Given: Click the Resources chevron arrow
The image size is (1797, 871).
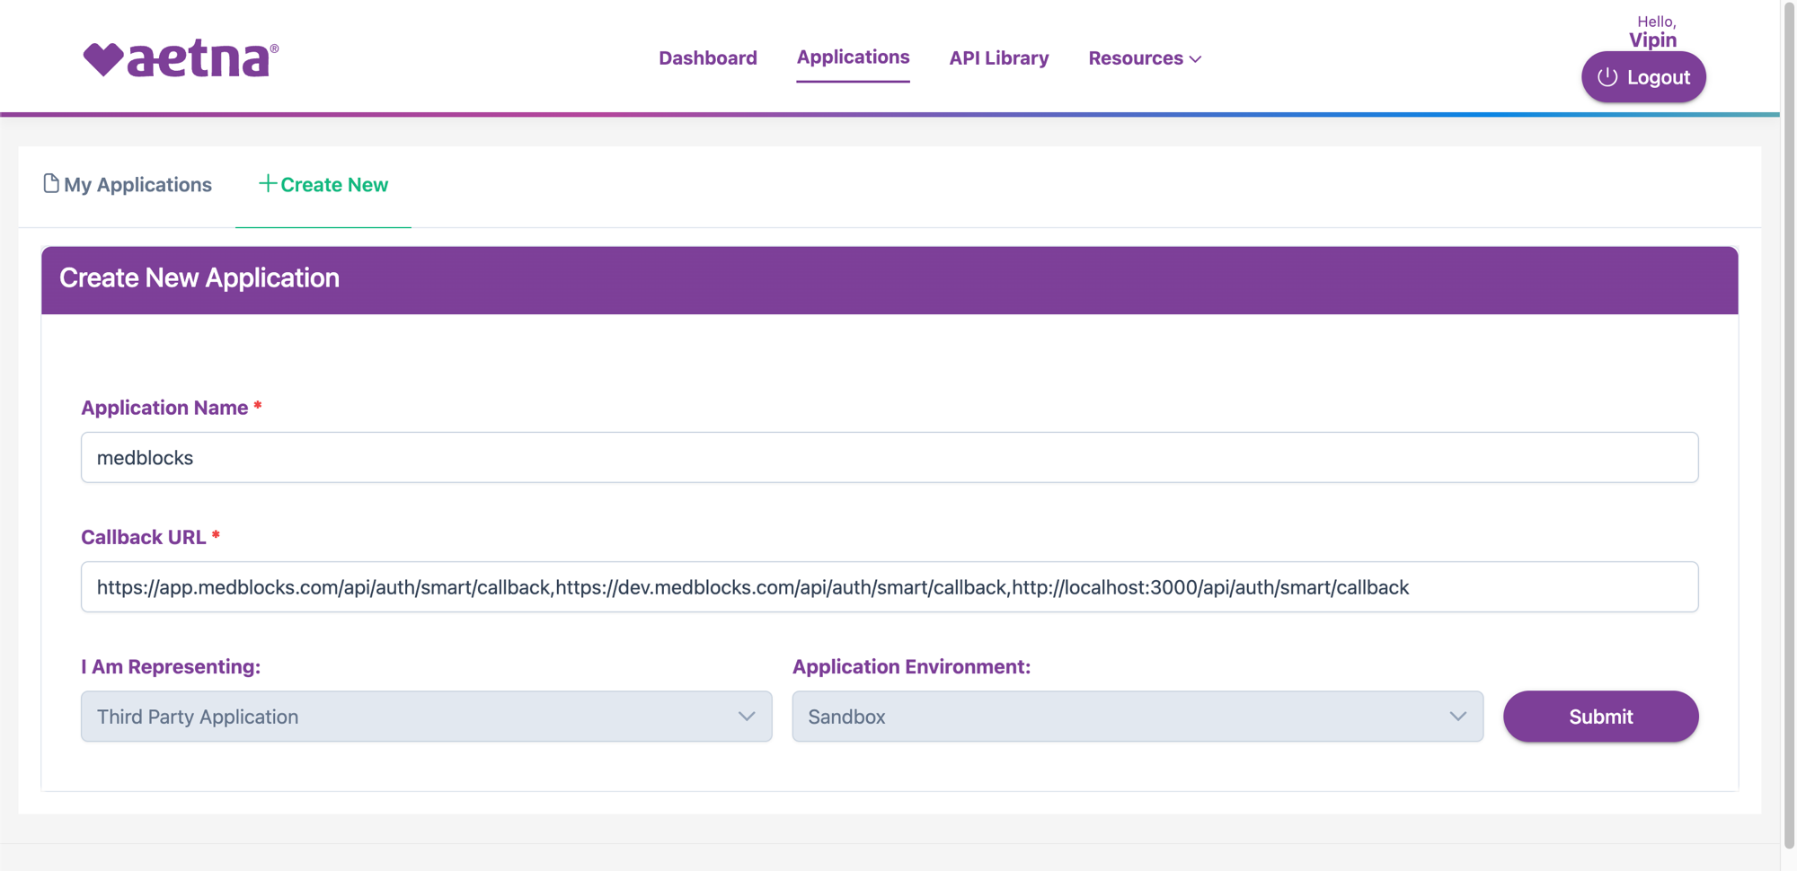Looking at the screenshot, I should click(x=1195, y=58).
